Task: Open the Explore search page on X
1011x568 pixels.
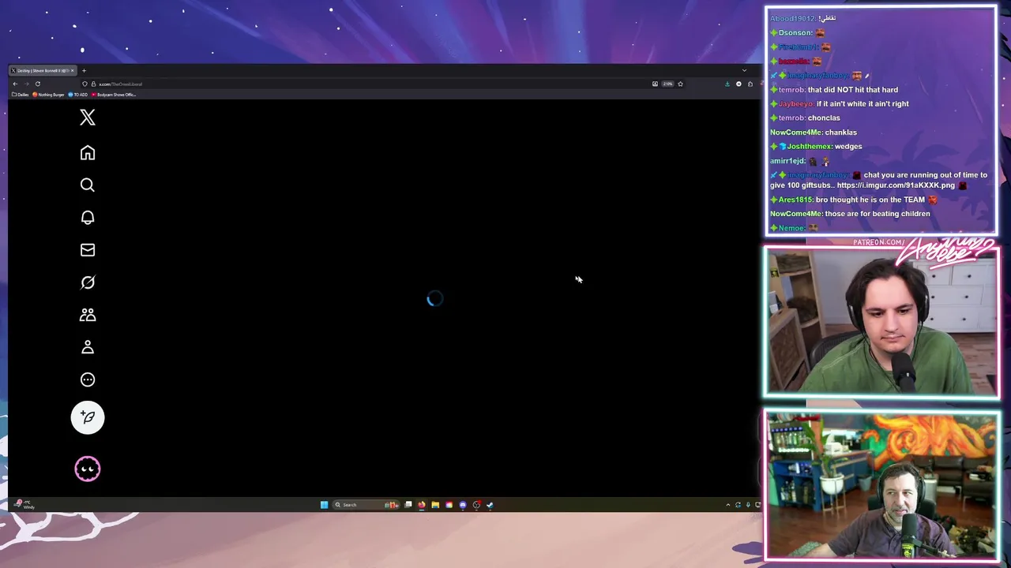Action: click(88, 185)
